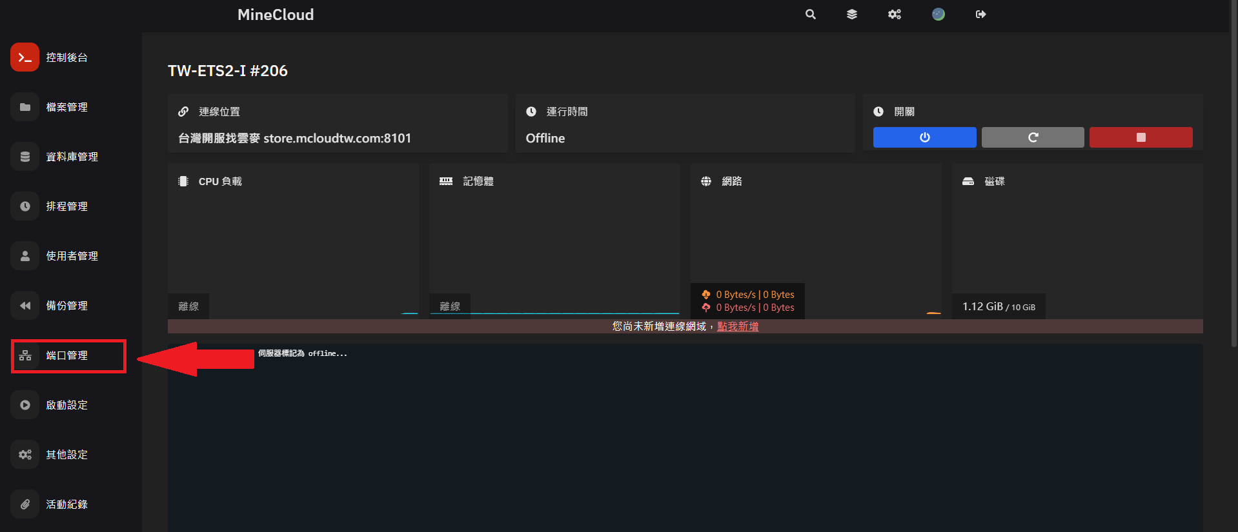Open search from top bar magnifier
Screen dimensions: 1238x532
click(811, 14)
